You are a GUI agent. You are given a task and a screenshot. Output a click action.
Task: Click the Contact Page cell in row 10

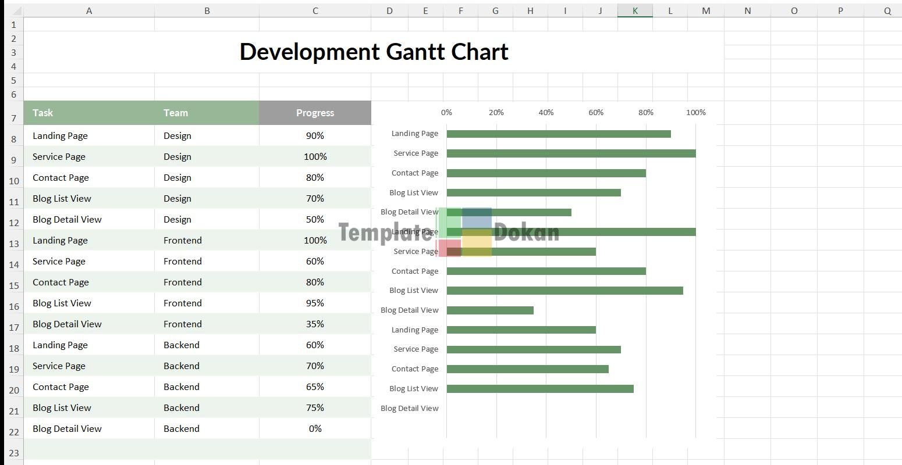pyautogui.click(x=61, y=177)
